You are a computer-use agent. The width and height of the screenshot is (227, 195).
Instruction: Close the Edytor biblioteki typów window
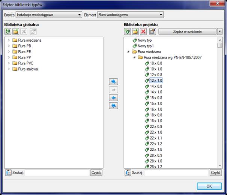pyautogui.click(x=218, y=3)
